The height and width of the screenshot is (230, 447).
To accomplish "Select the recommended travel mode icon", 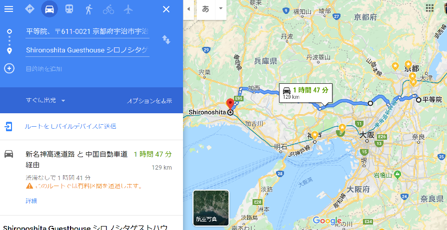I will [x=29, y=9].
